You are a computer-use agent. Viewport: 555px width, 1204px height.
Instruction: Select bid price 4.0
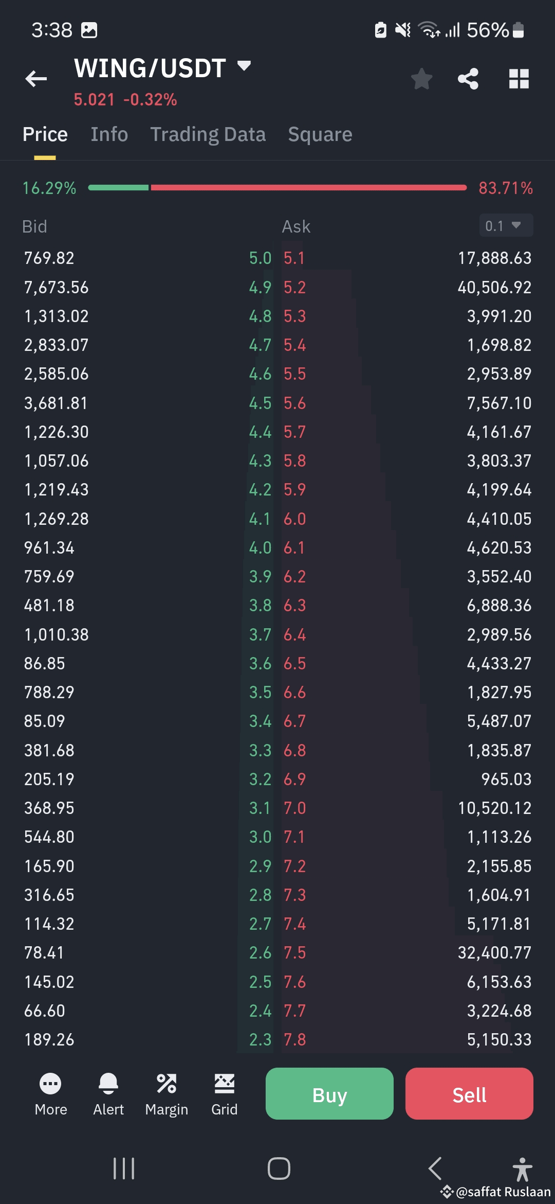260,547
